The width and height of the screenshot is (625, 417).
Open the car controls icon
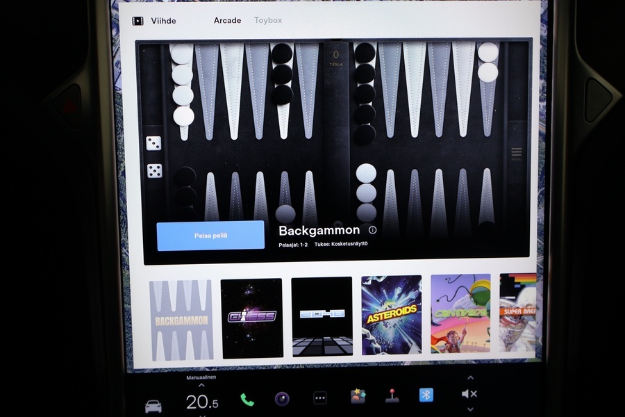tap(153, 405)
